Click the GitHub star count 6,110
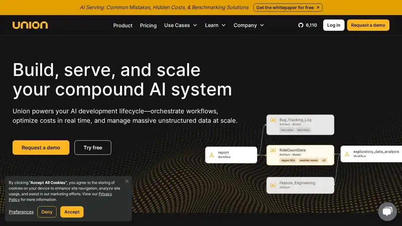The image size is (402, 226). coord(311,25)
